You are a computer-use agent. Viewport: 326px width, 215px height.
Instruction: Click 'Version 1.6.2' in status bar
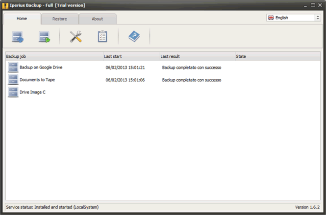307,207
